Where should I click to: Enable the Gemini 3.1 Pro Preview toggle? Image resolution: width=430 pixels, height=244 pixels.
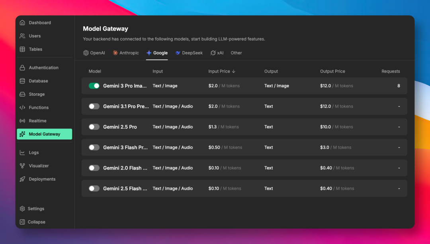(x=94, y=106)
